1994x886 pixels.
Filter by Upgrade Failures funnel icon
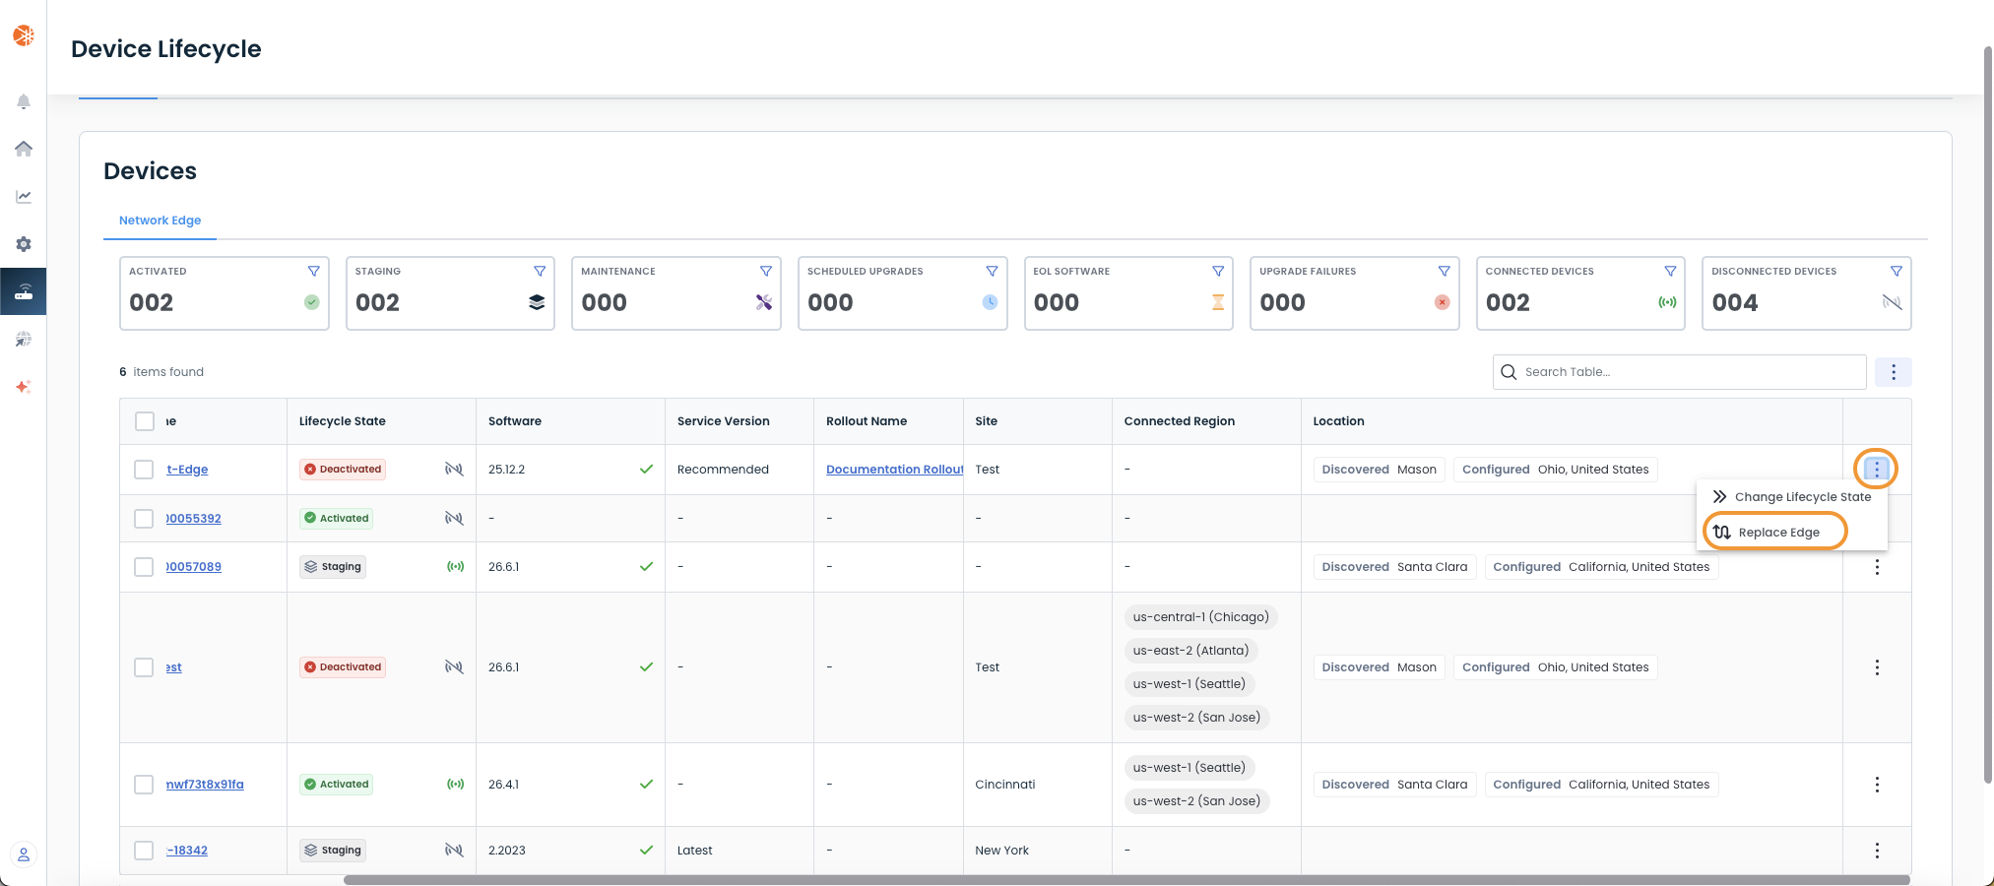click(x=1445, y=271)
